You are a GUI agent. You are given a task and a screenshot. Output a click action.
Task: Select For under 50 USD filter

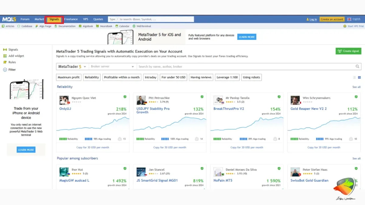click(173, 77)
